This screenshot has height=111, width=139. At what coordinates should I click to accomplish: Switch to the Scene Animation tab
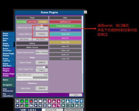click(8, 50)
